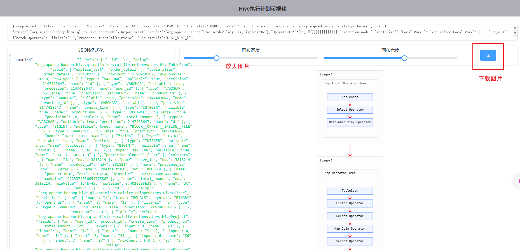
Task: Click scroll-down arrow of the JSON input box
Action: tap(515, 33)
